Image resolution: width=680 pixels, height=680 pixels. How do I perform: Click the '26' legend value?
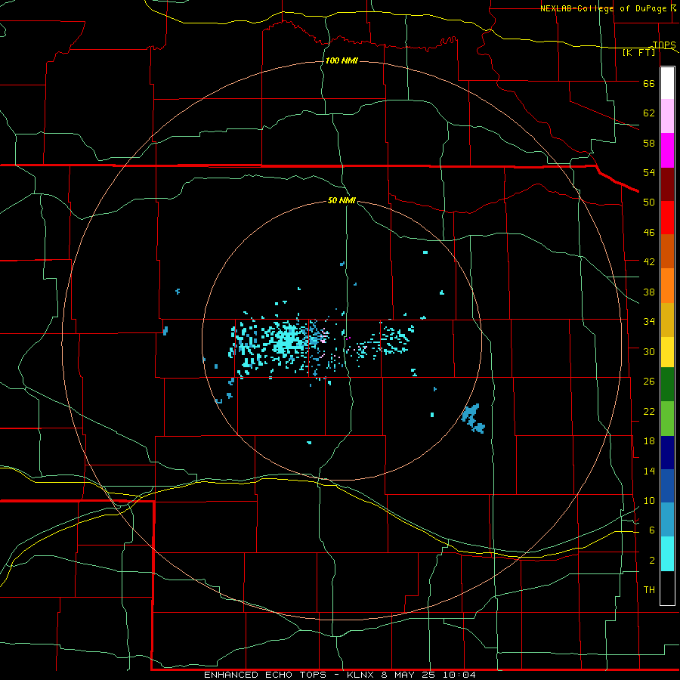coord(649,382)
